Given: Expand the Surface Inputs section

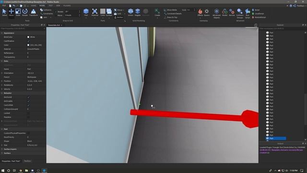Looking at the screenshot, I should 2,149.
